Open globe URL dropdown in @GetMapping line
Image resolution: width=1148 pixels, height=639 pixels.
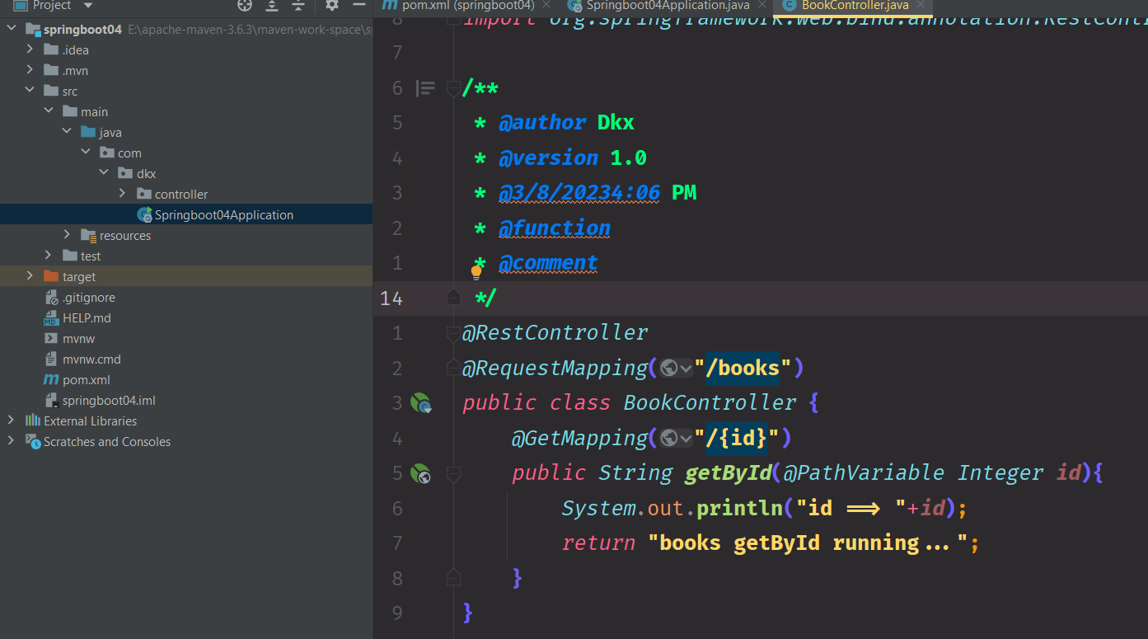676,439
